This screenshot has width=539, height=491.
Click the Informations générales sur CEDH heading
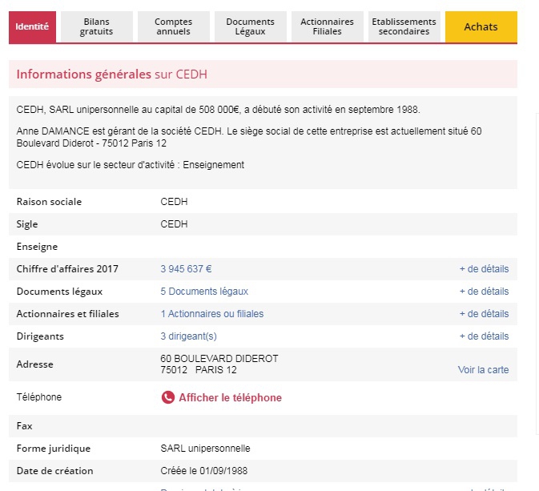[x=112, y=74]
